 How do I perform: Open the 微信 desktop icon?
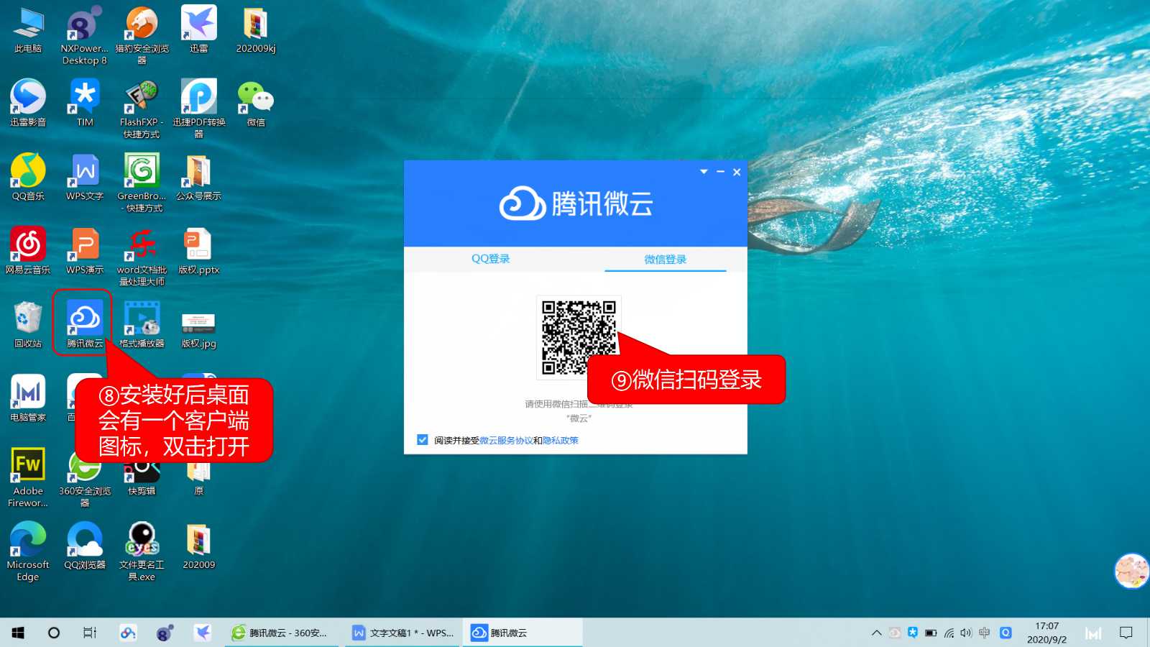point(256,104)
